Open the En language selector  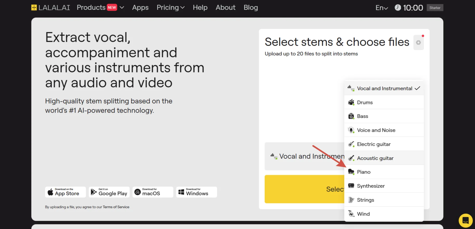(x=382, y=8)
